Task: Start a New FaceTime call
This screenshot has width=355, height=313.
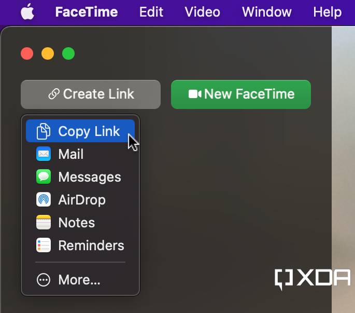Action: 241,94
